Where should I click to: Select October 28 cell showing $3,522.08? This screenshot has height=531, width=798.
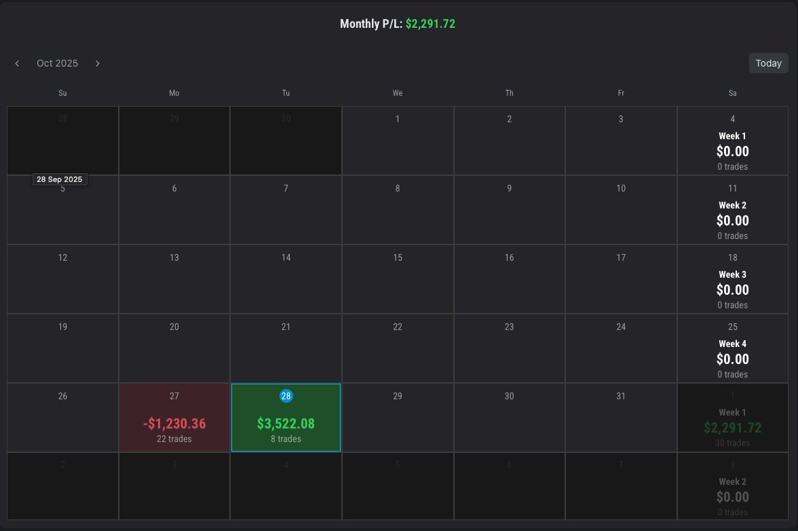tap(286, 418)
